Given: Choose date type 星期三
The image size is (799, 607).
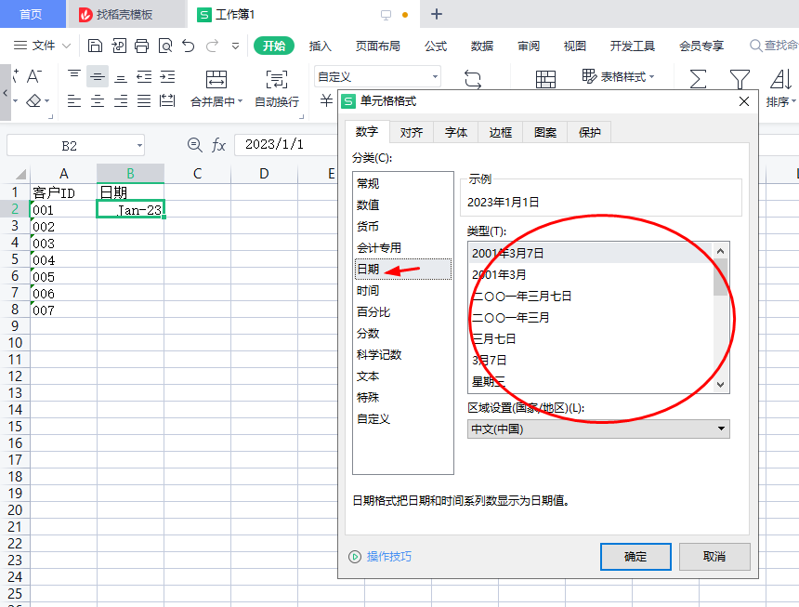Looking at the screenshot, I should 590,382.
